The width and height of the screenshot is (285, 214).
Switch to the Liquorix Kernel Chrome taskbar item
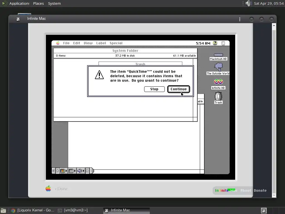coord(33,210)
